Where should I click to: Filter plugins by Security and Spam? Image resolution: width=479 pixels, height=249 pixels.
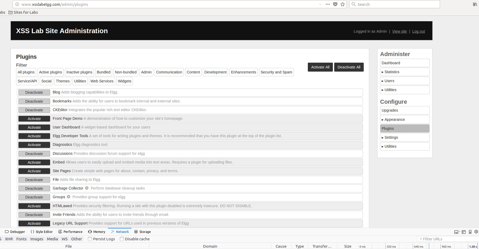(276, 72)
